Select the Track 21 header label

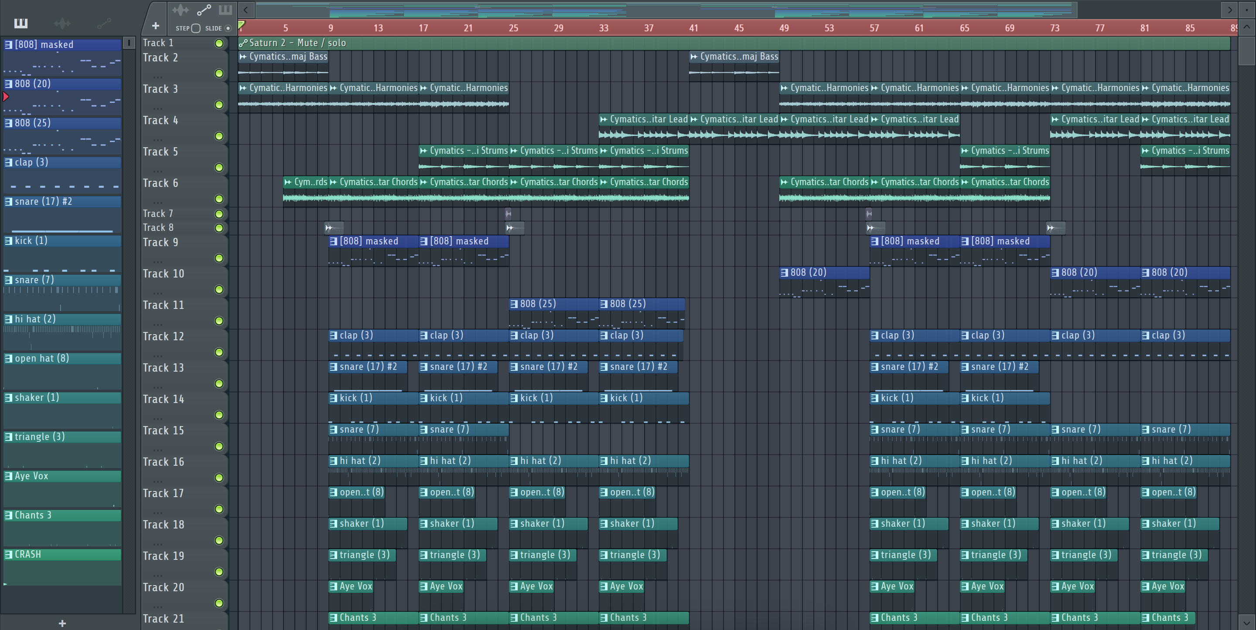pos(164,619)
